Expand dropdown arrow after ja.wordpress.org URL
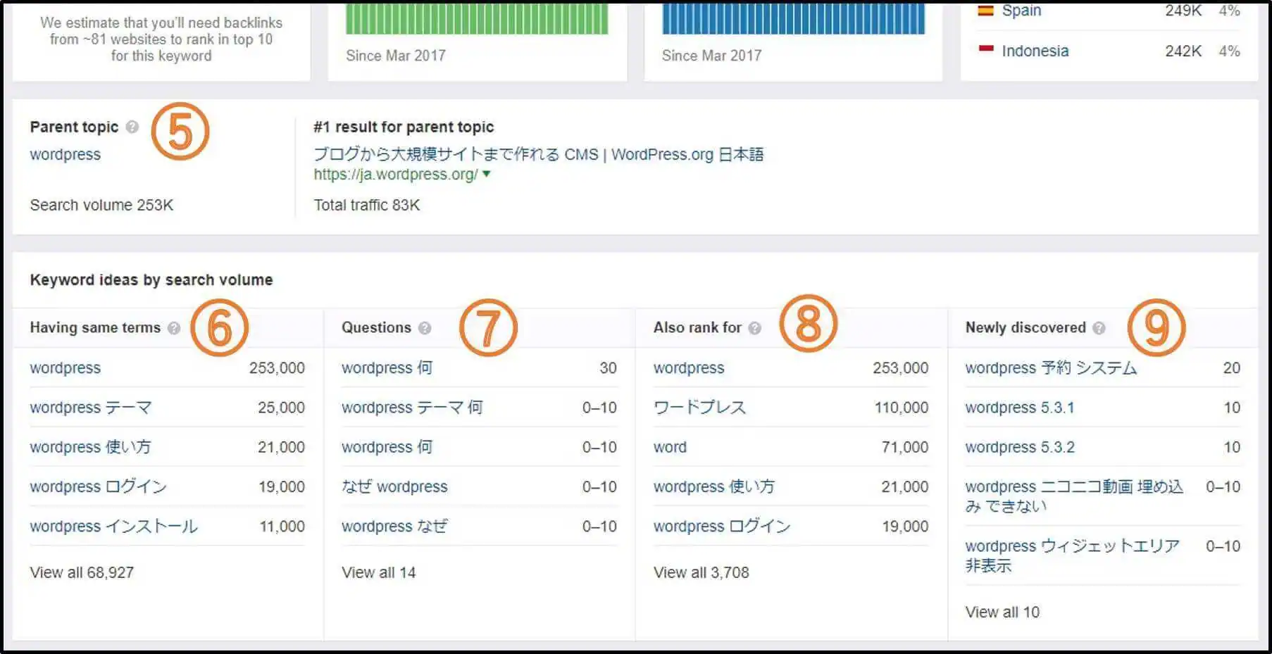 click(486, 174)
